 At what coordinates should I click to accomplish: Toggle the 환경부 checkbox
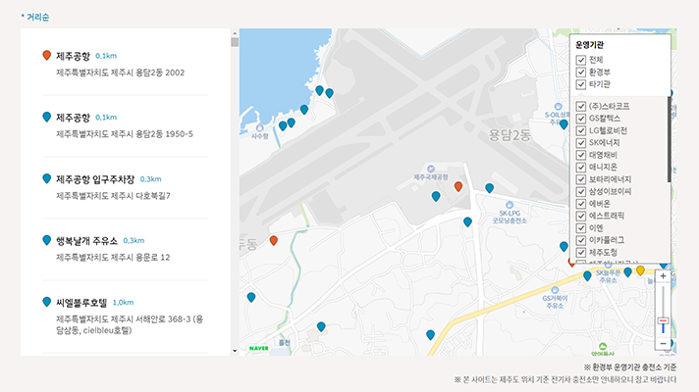pos(581,72)
